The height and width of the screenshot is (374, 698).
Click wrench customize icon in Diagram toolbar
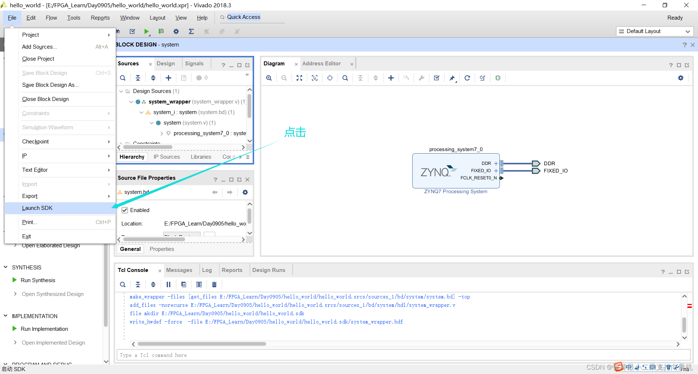[x=421, y=78]
